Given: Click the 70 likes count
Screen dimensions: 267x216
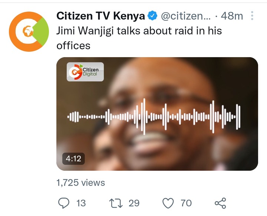Looking at the screenshot, I should click(x=186, y=203).
